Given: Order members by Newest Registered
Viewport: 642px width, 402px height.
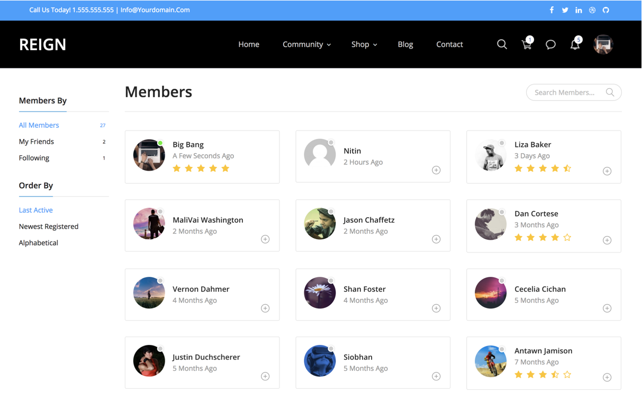Looking at the screenshot, I should click(x=49, y=227).
